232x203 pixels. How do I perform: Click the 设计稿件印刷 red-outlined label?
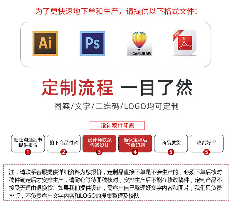click(x=117, y=126)
